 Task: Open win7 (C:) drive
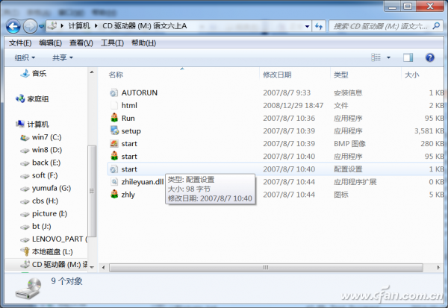[46, 137]
